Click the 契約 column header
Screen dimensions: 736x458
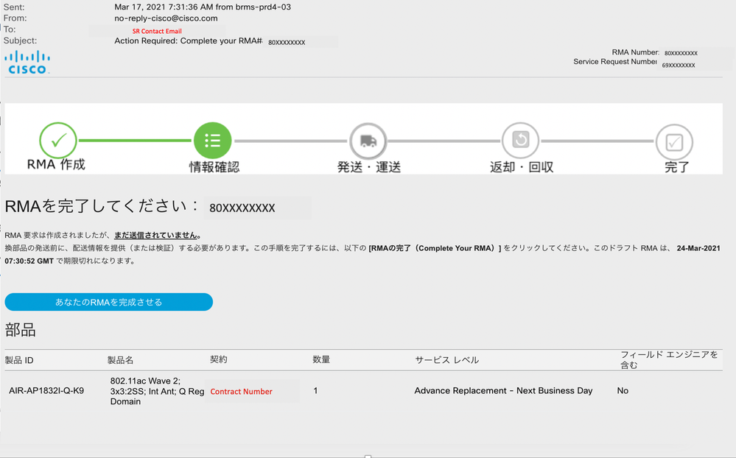coord(218,359)
